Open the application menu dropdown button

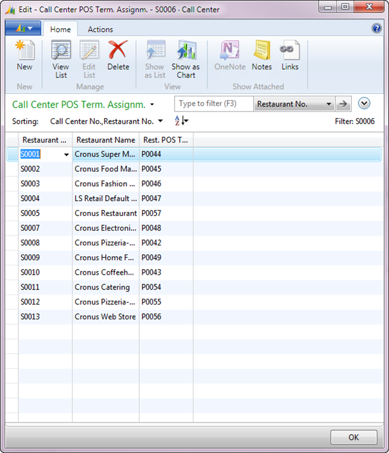[x=23, y=28]
